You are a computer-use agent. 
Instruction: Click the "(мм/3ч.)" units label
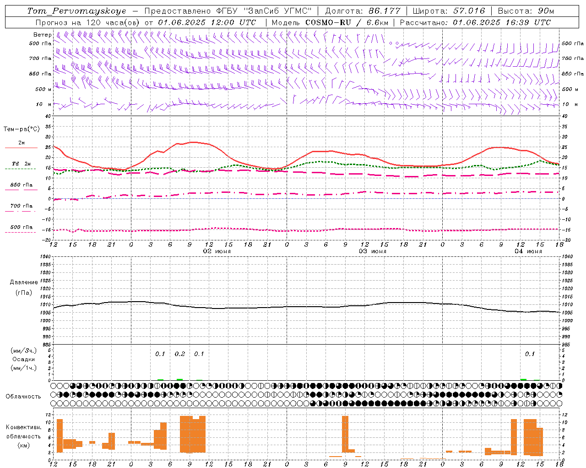click(x=24, y=351)
